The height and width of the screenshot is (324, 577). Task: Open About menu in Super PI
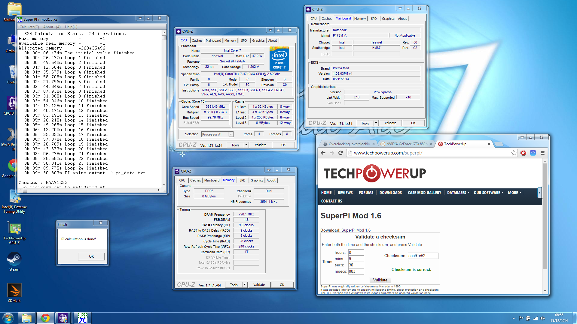[x=52, y=27]
